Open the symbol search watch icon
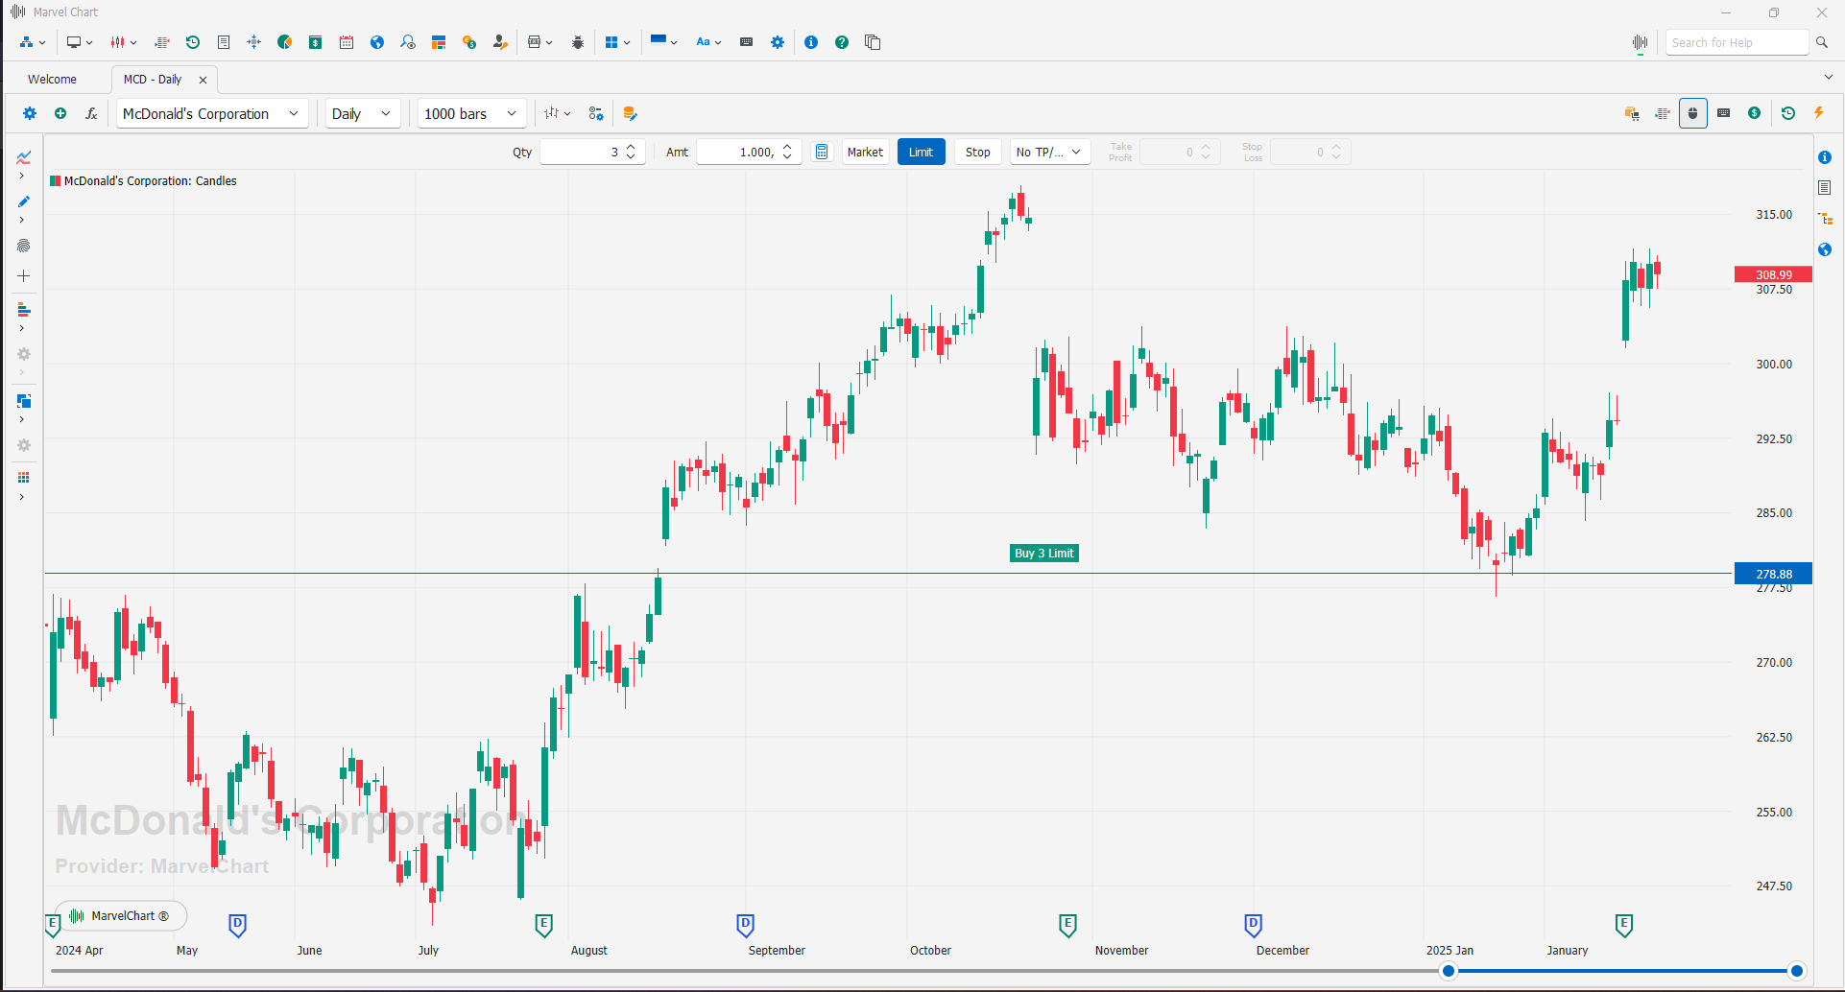1845x992 pixels. click(x=408, y=42)
